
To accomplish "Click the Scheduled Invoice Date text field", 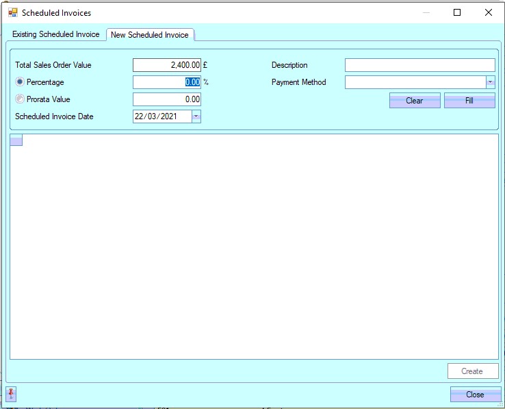I will tap(161, 116).
